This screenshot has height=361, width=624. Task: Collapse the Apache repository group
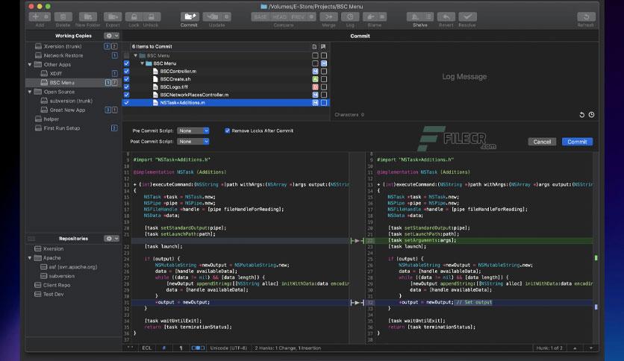tap(30, 258)
